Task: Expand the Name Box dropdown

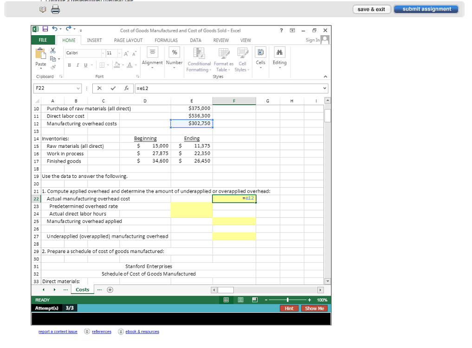Action: pyautogui.click(x=78, y=89)
